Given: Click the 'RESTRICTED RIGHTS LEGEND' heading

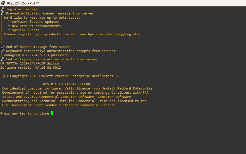Looking at the screenshot, I should [67, 84].
